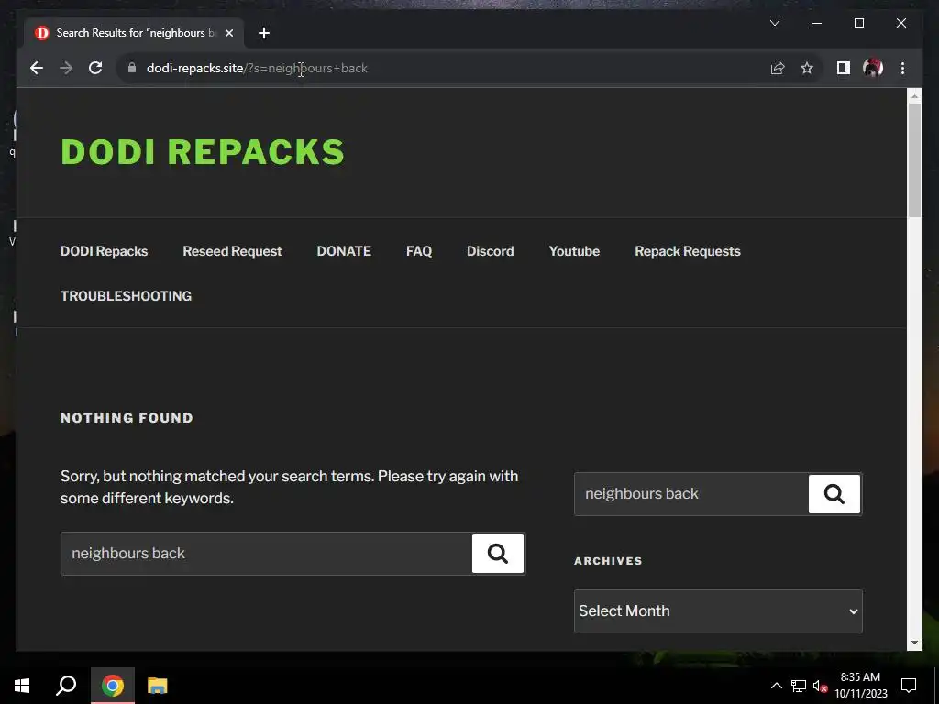Click the scrollbar down arrow

click(x=914, y=643)
